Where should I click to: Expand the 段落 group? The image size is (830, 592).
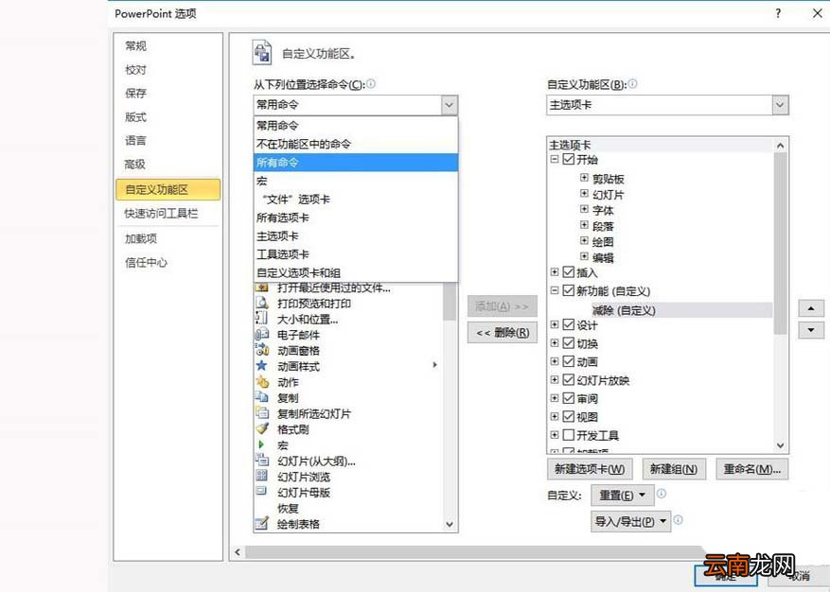[584, 225]
